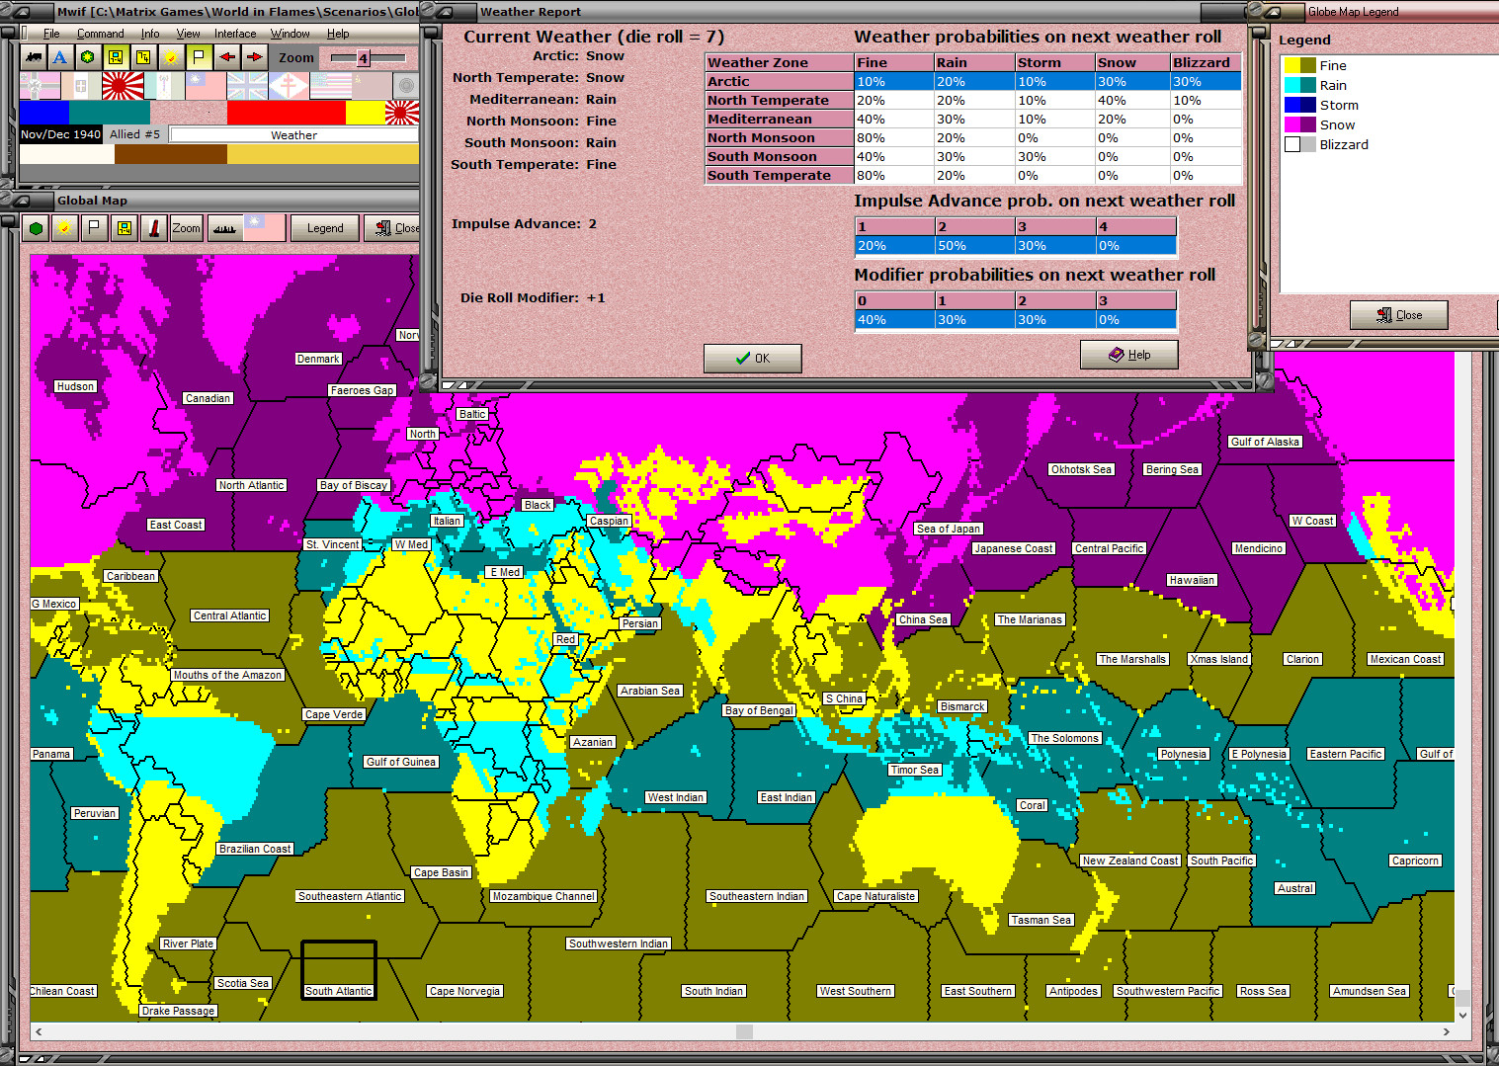Click the Global Map vertical scroll down arrow

[x=1462, y=1015]
